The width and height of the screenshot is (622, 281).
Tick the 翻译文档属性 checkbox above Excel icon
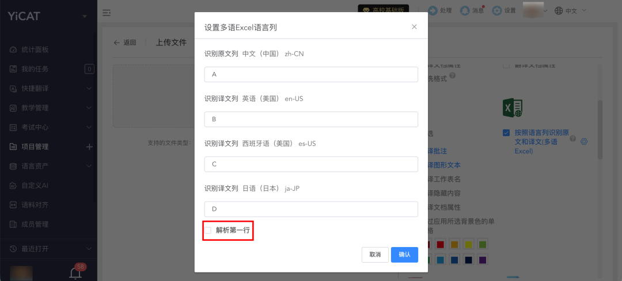pos(506,66)
